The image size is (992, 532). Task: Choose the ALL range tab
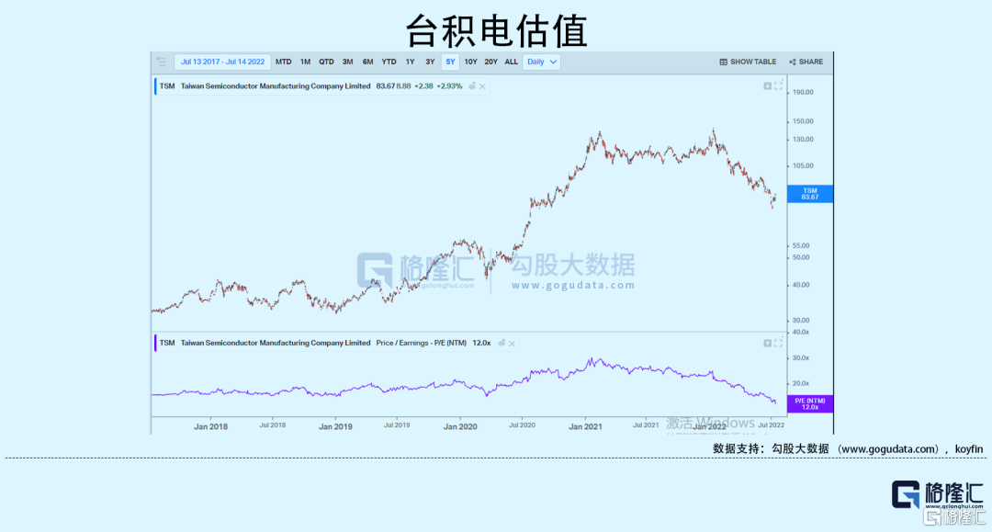(511, 62)
